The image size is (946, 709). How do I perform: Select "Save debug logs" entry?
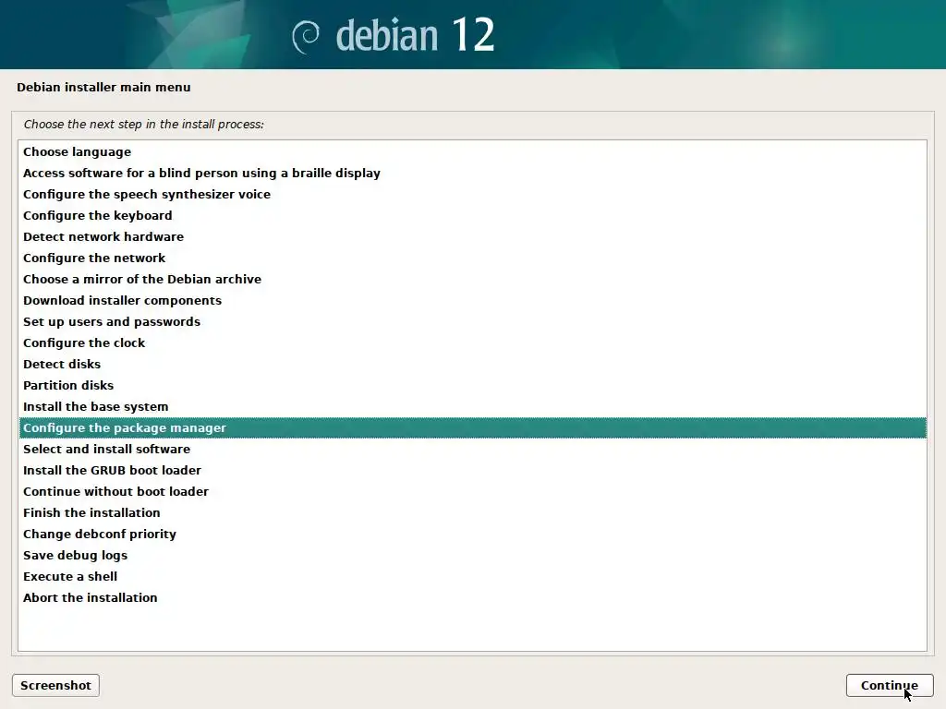pyautogui.click(x=472, y=555)
